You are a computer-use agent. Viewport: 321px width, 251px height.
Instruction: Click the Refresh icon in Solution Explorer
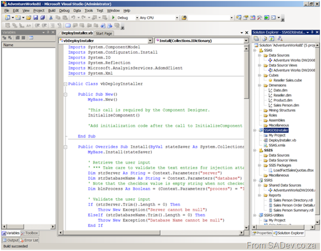pyautogui.click(x=271, y=39)
